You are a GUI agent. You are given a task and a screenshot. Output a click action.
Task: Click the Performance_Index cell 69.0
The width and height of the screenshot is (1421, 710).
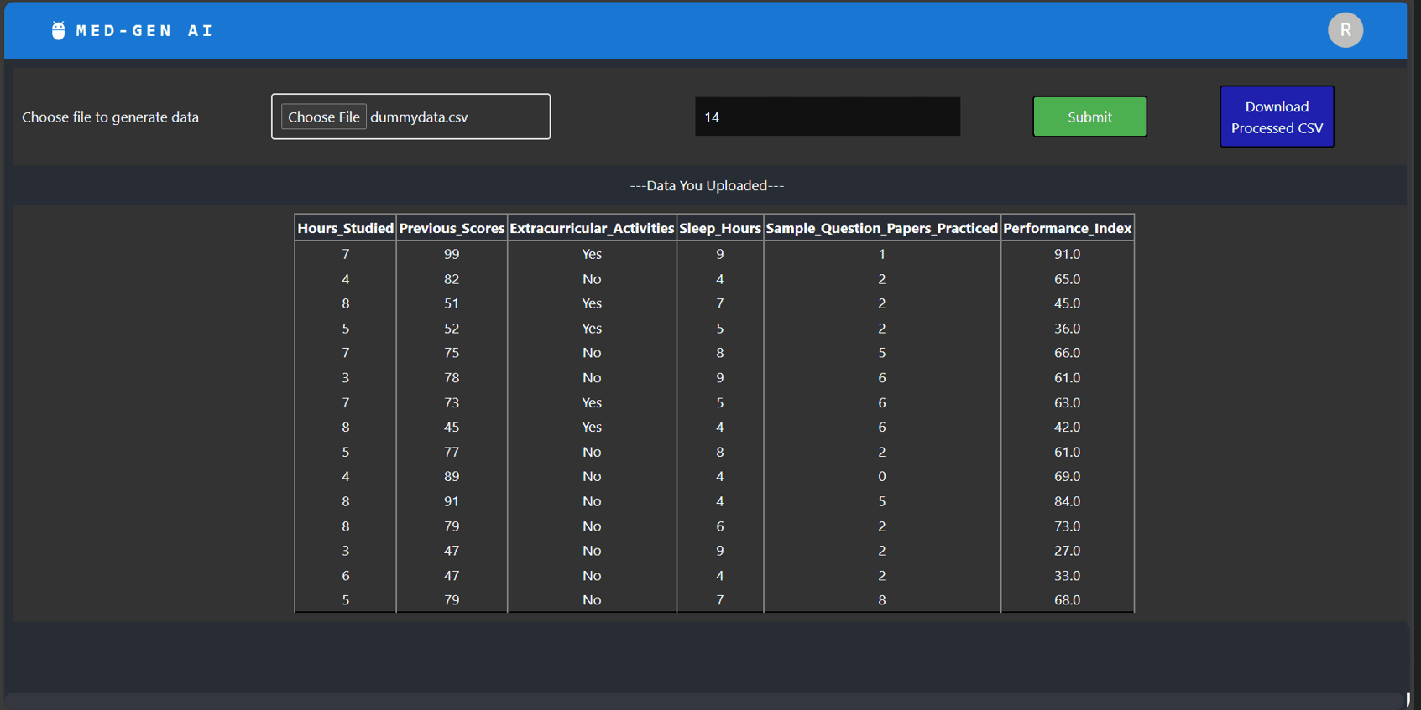pyautogui.click(x=1067, y=477)
